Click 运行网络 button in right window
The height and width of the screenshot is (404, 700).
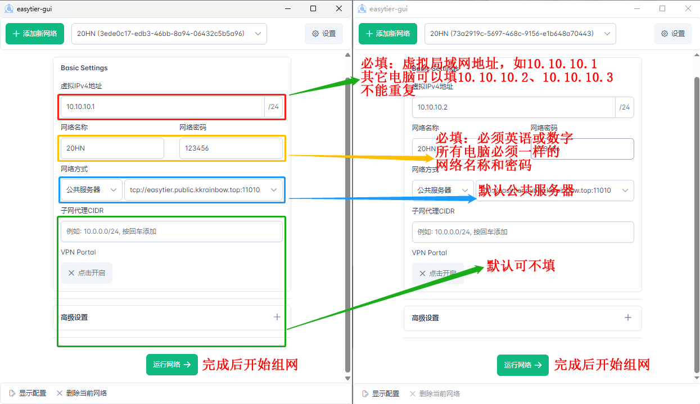pyautogui.click(x=523, y=365)
